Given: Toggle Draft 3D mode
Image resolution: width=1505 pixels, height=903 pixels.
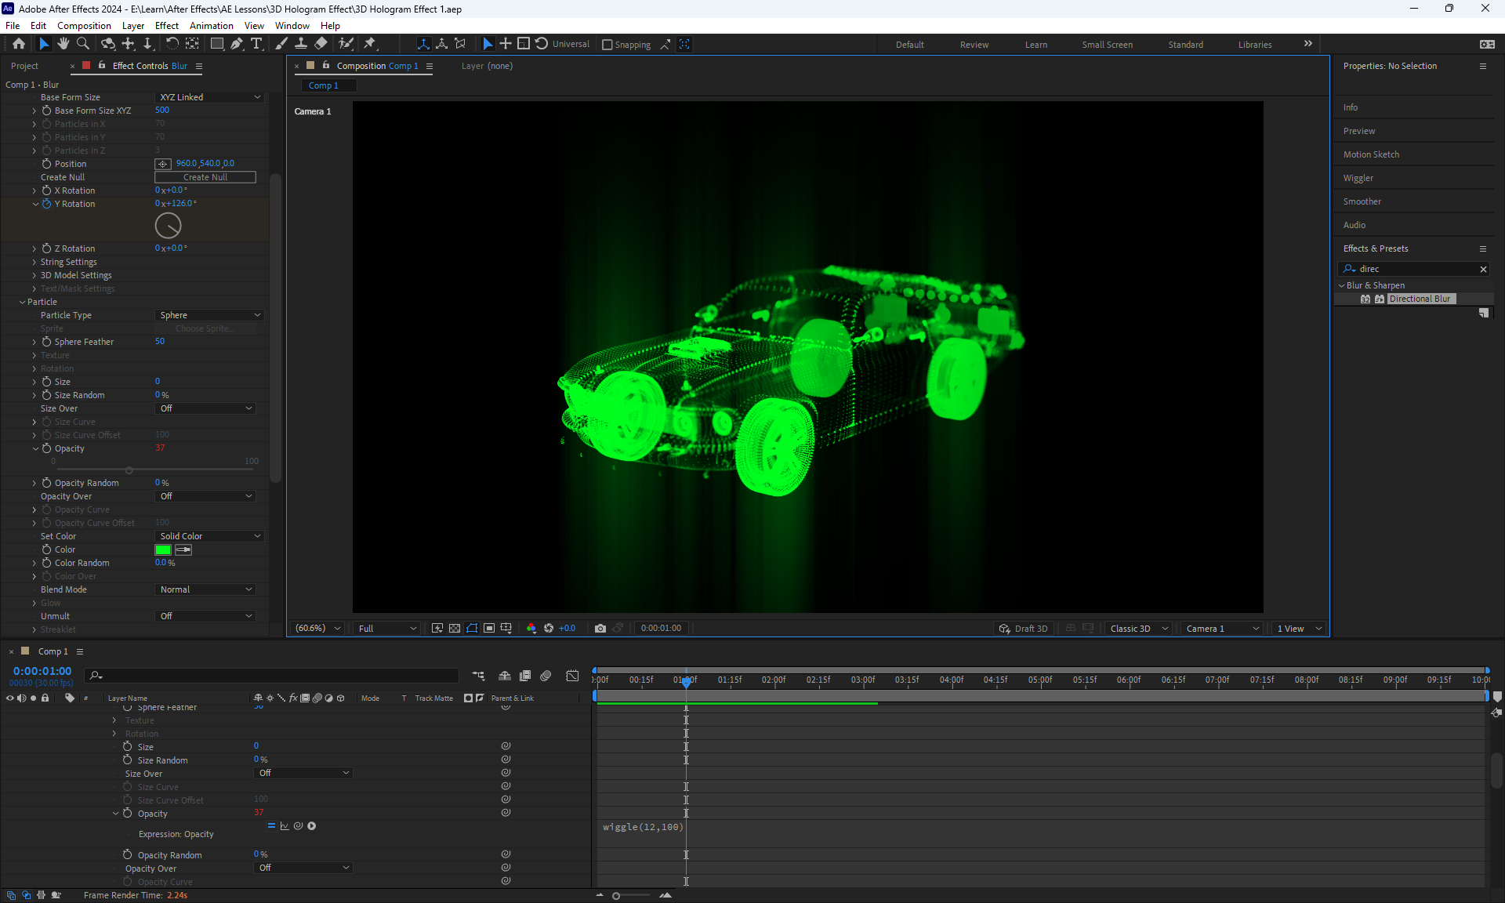Looking at the screenshot, I should (1023, 629).
